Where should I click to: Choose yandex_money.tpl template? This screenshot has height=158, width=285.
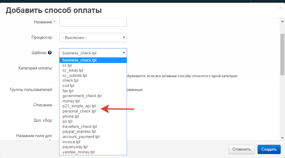(79, 152)
